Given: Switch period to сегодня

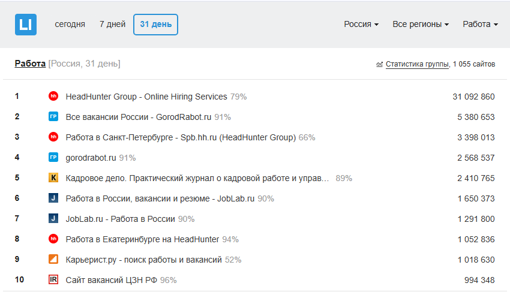Looking at the screenshot, I should tap(70, 25).
